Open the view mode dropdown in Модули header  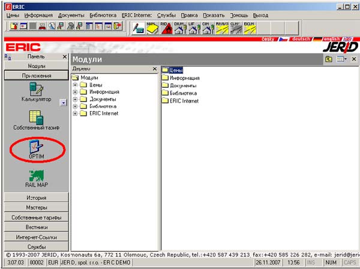[341, 59]
